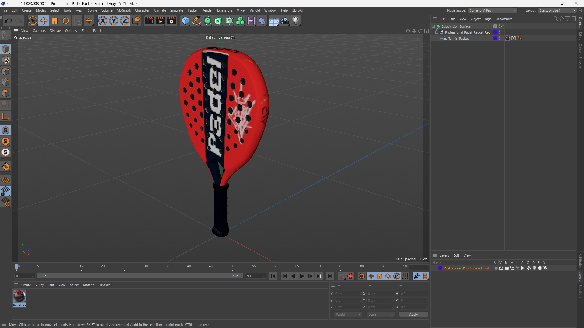Open MoGraph menu
The image size is (584, 328).
tap(123, 10)
